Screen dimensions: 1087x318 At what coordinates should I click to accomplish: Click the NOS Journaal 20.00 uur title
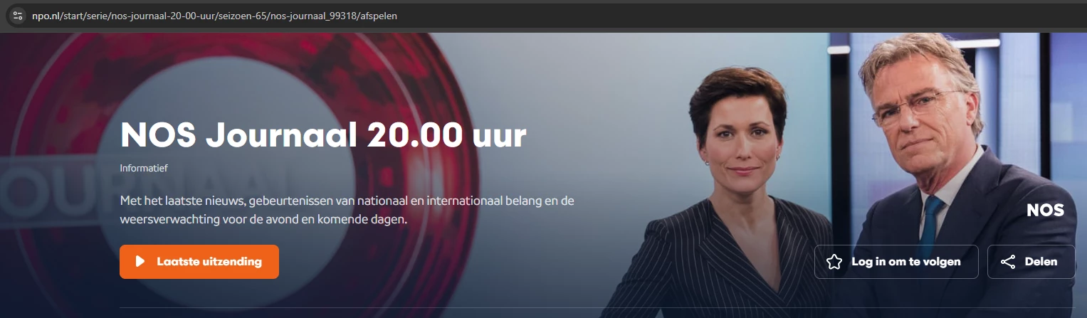[x=323, y=136]
